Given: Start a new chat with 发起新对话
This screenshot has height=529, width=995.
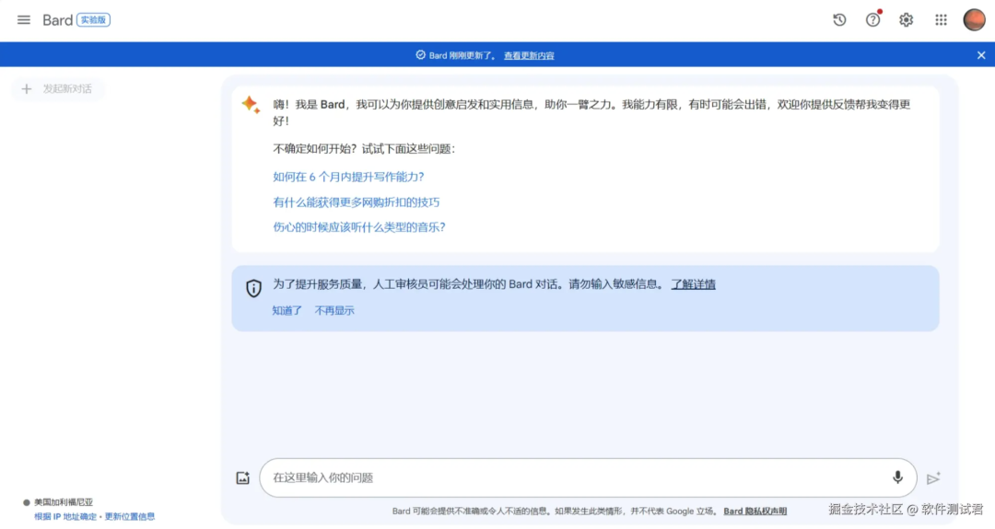Looking at the screenshot, I should tap(58, 88).
